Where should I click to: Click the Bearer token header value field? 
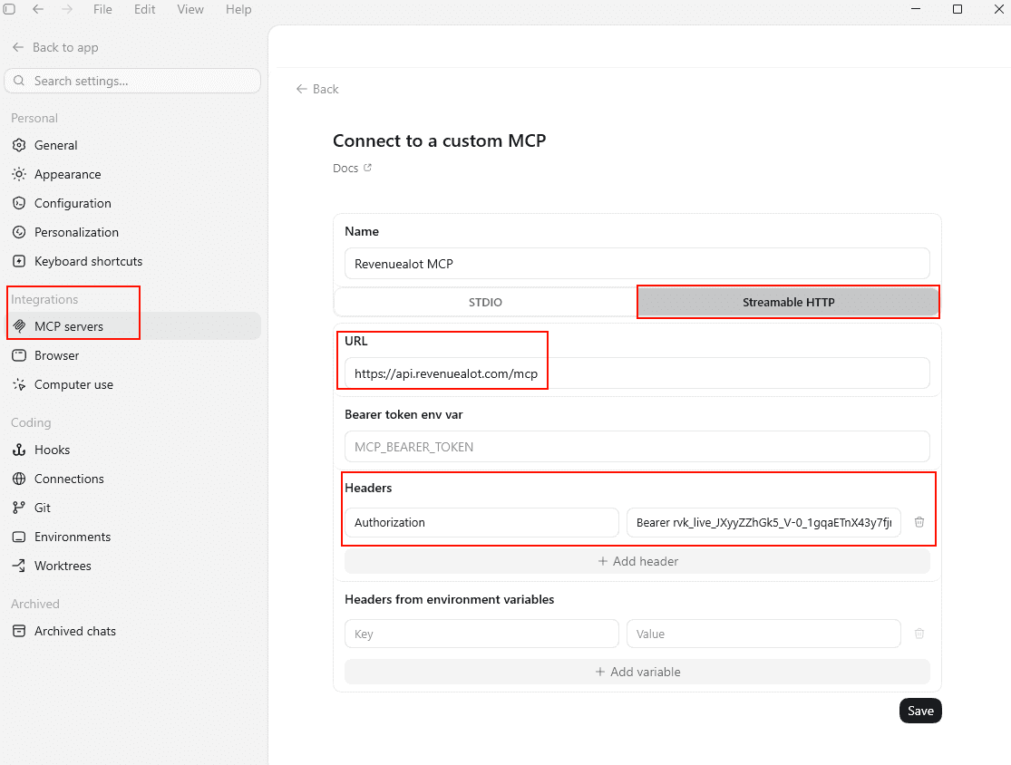pyautogui.click(x=763, y=523)
